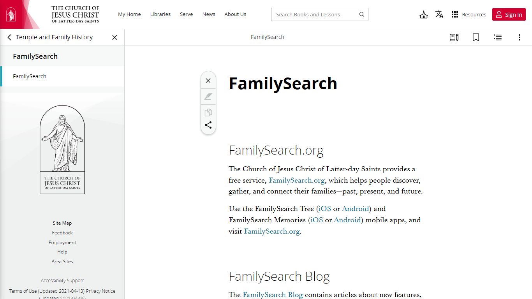The height and width of the screenshot is (299, 532).
Task: Open the Feedback link
Action: [x=62, y=233]
